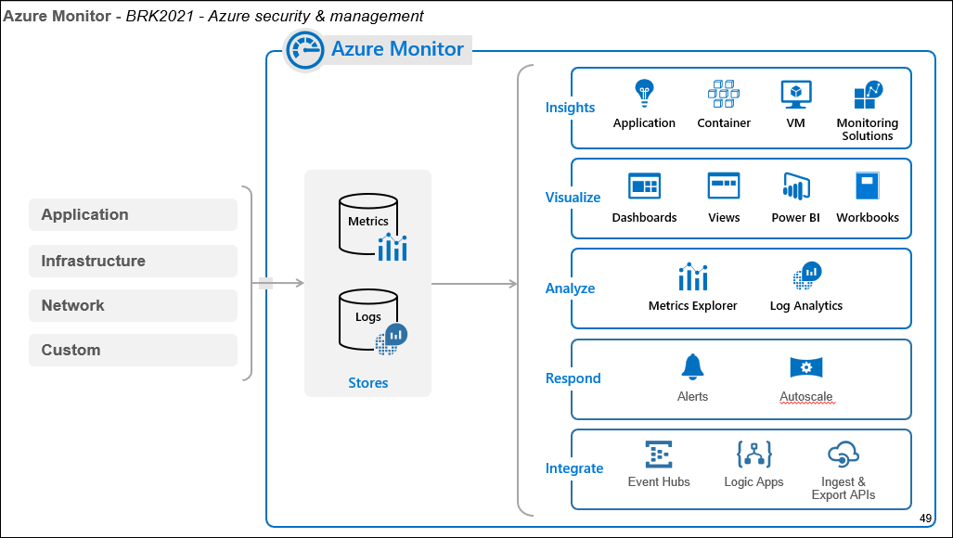
Task: Click the Event Hubs label
Action: click(659, 482)
